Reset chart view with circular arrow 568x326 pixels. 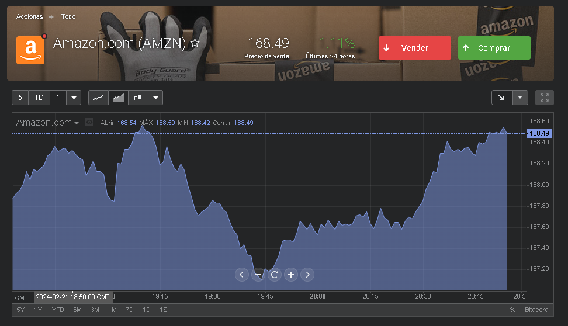(x=274, y=275)
